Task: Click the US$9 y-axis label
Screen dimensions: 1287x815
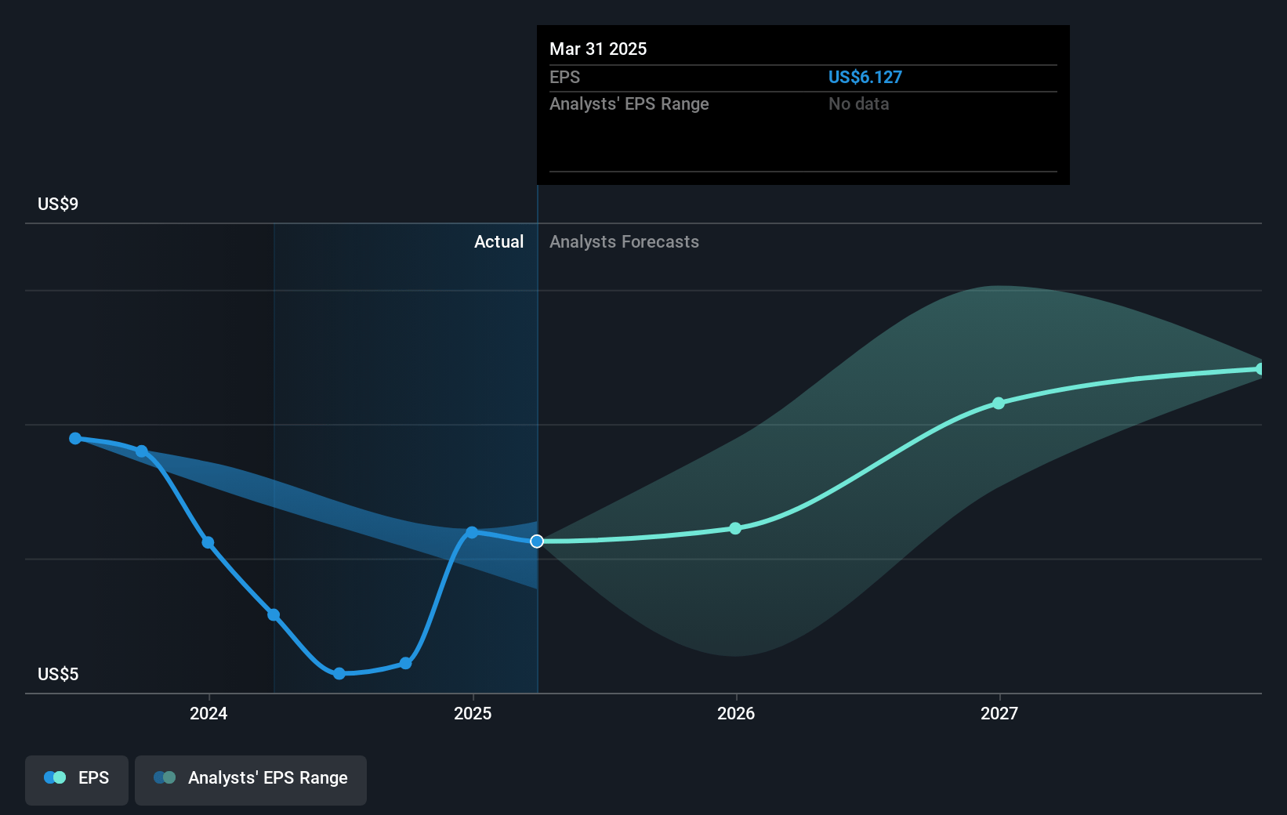Action: (x=58, y=204)
